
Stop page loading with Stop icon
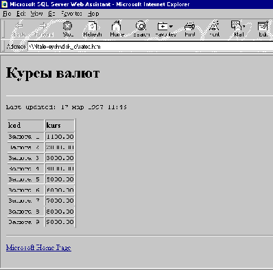(68, 26)
